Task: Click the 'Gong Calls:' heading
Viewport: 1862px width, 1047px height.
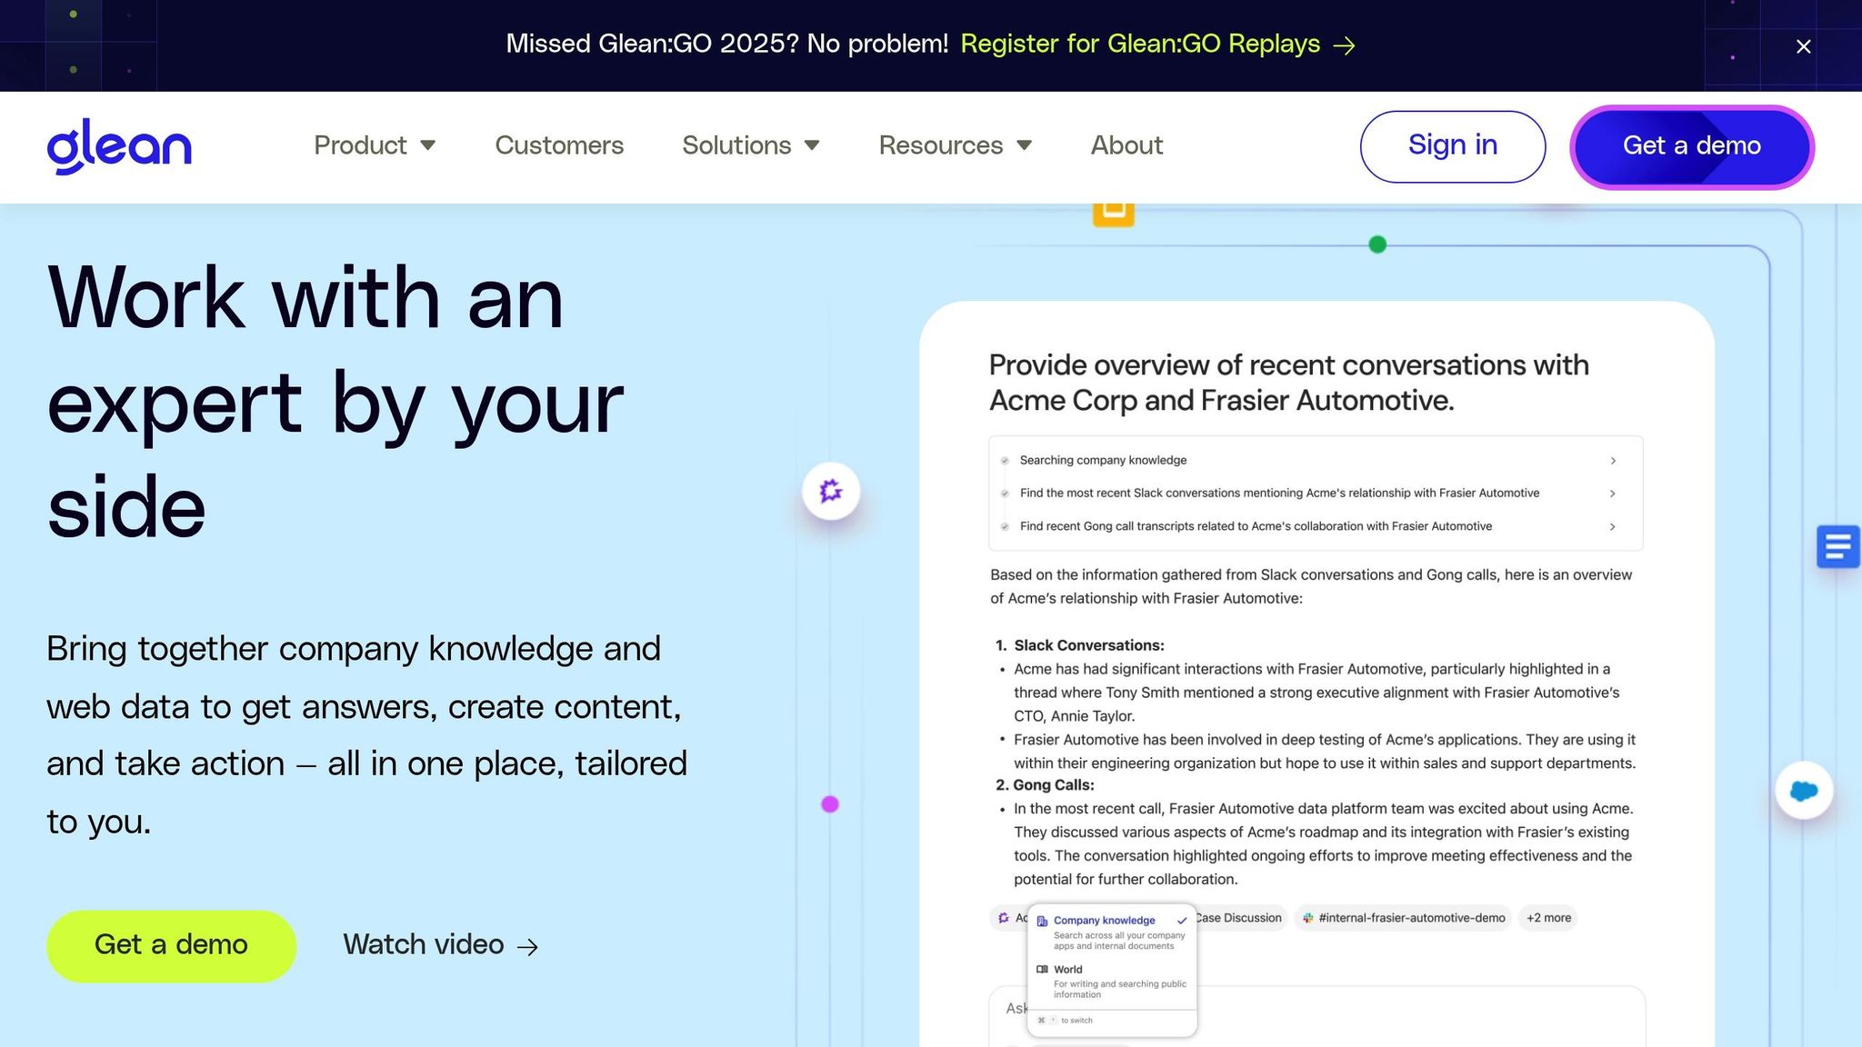Action: pyautogui.click(x=1053, y=785)
